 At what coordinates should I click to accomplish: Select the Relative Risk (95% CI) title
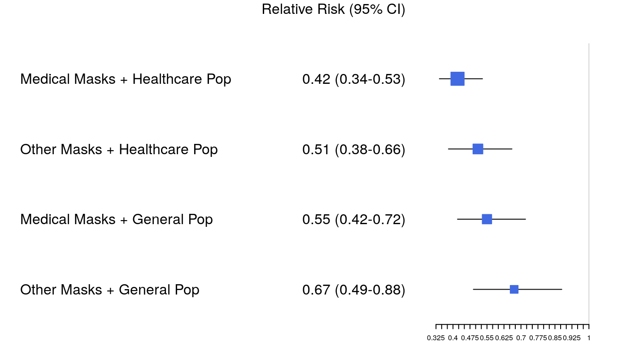[x=333, y=9]
